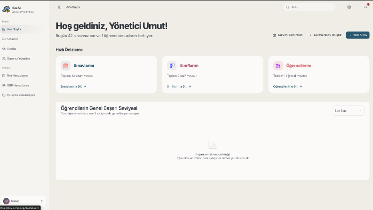Click the Toplam 1 öğrenci mevcut text
The image size is (373, 210).
(x=290, y=76)
